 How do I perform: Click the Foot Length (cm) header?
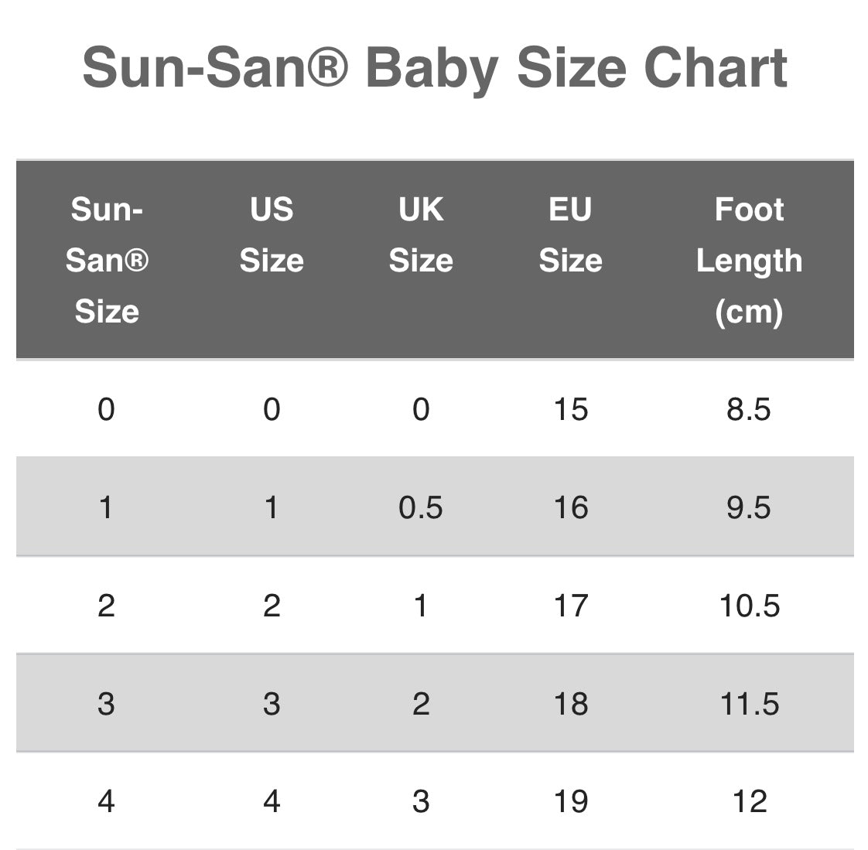749,261
